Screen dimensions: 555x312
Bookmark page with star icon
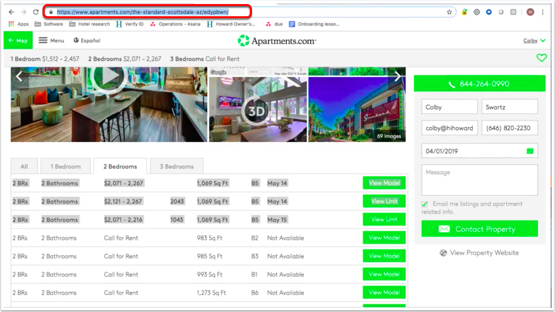point(449,12)
